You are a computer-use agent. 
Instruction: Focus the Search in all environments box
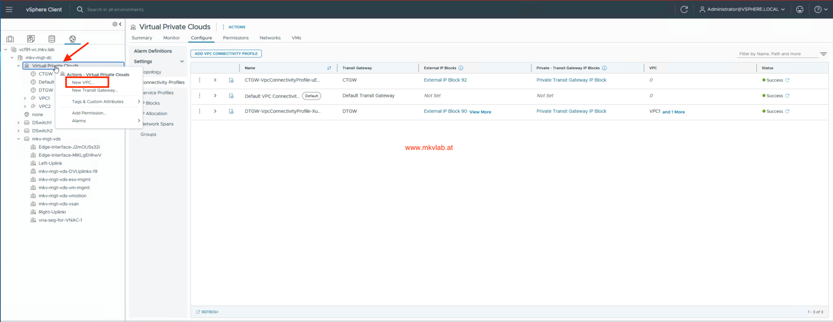(x=115, y=9)
